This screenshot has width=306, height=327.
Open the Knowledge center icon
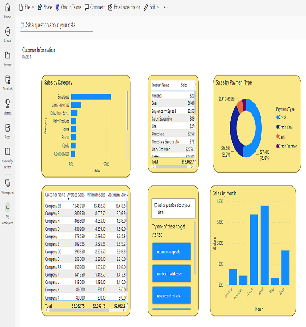(x=7, y=152)
